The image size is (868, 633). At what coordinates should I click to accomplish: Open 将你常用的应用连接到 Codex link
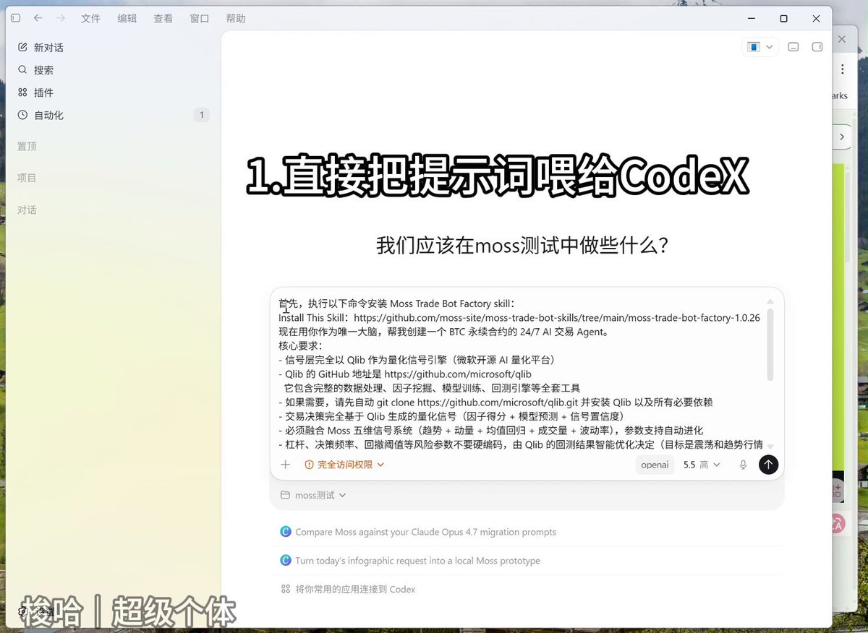(348, 590)
